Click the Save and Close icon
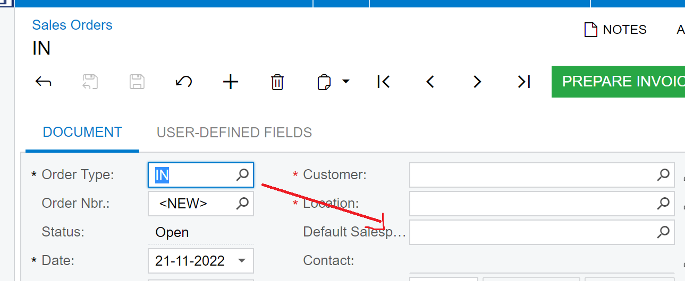This screenshot has height=281, width=685. point(90,82)
